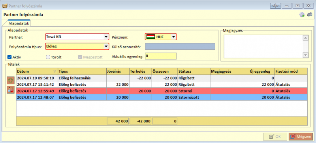Click inside the Megjegyzés text area

click(x=263, y=47)
